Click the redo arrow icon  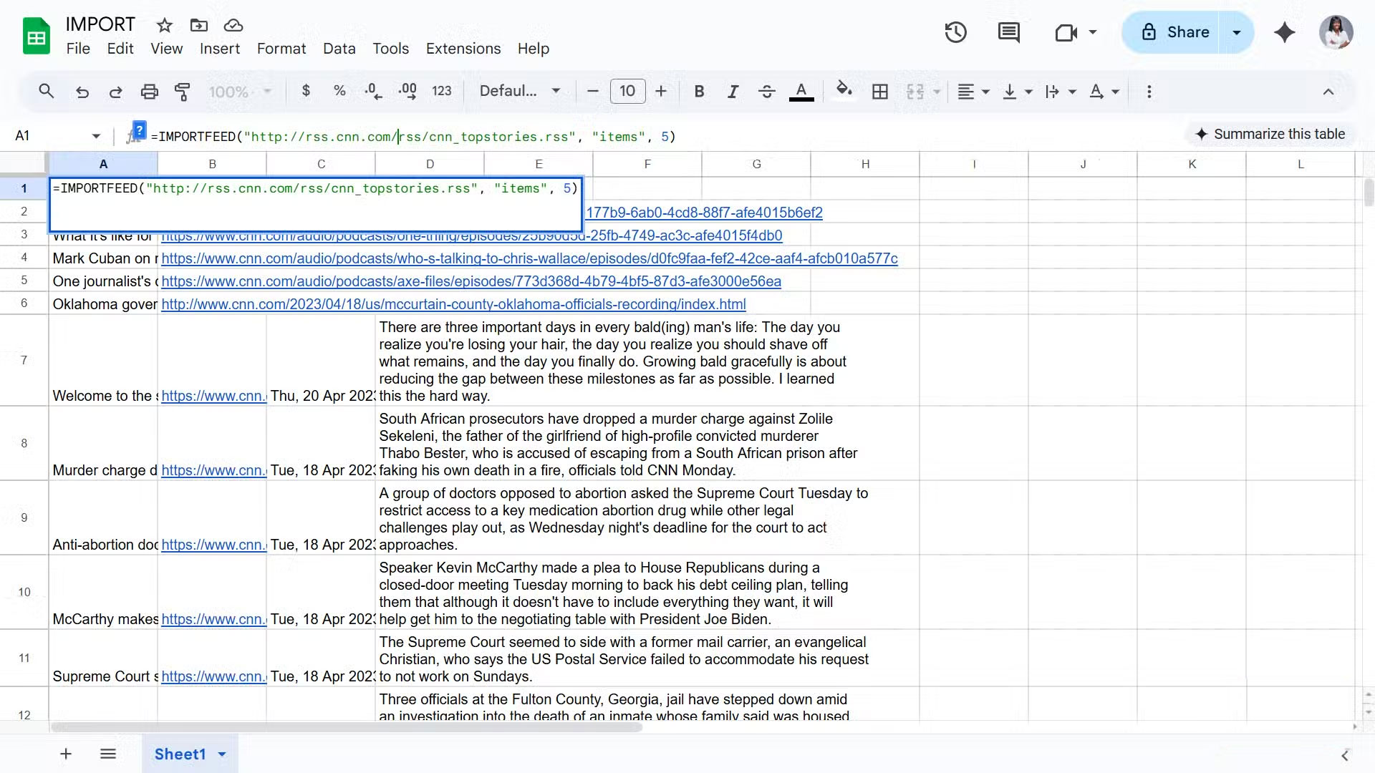click(115, 92)
